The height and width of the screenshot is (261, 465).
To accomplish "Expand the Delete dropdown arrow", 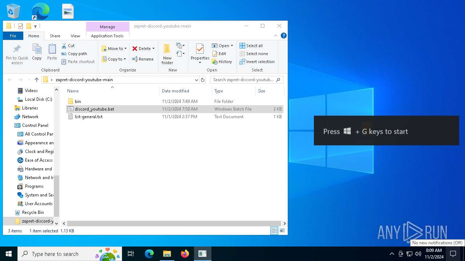I will [x=153, y=49].
